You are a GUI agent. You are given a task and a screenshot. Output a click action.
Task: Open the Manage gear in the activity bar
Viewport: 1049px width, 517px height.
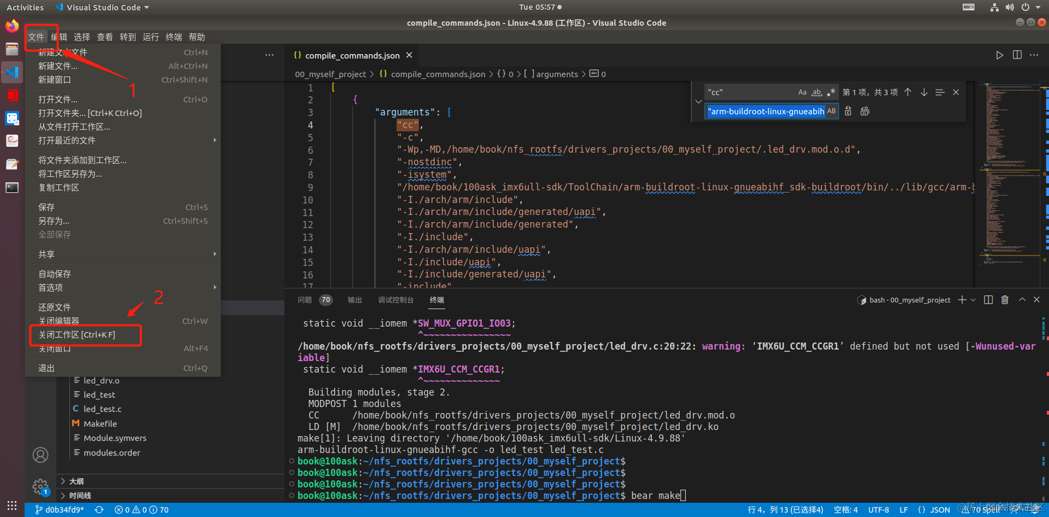[x=40, y=486]
